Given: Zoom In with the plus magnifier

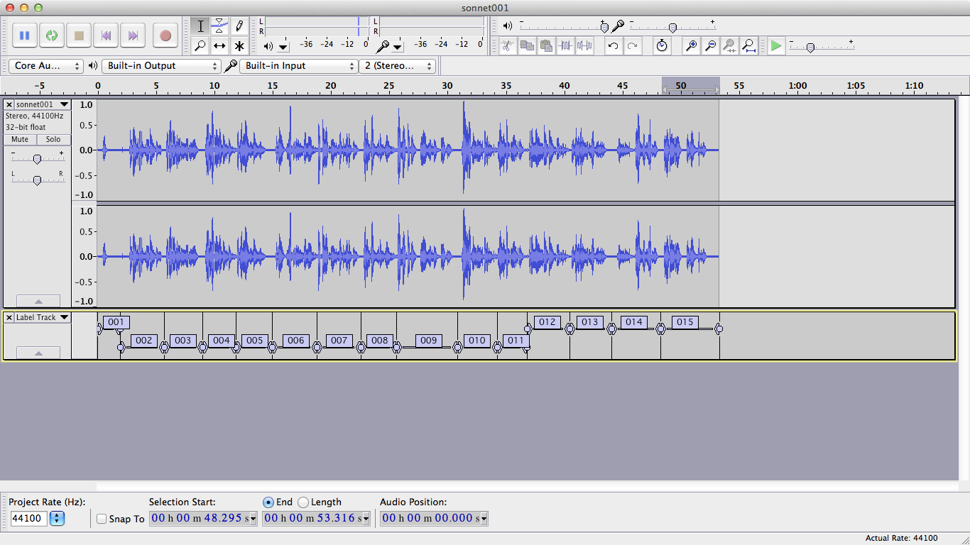Looking at the screenshot, I should click(690, 45).
